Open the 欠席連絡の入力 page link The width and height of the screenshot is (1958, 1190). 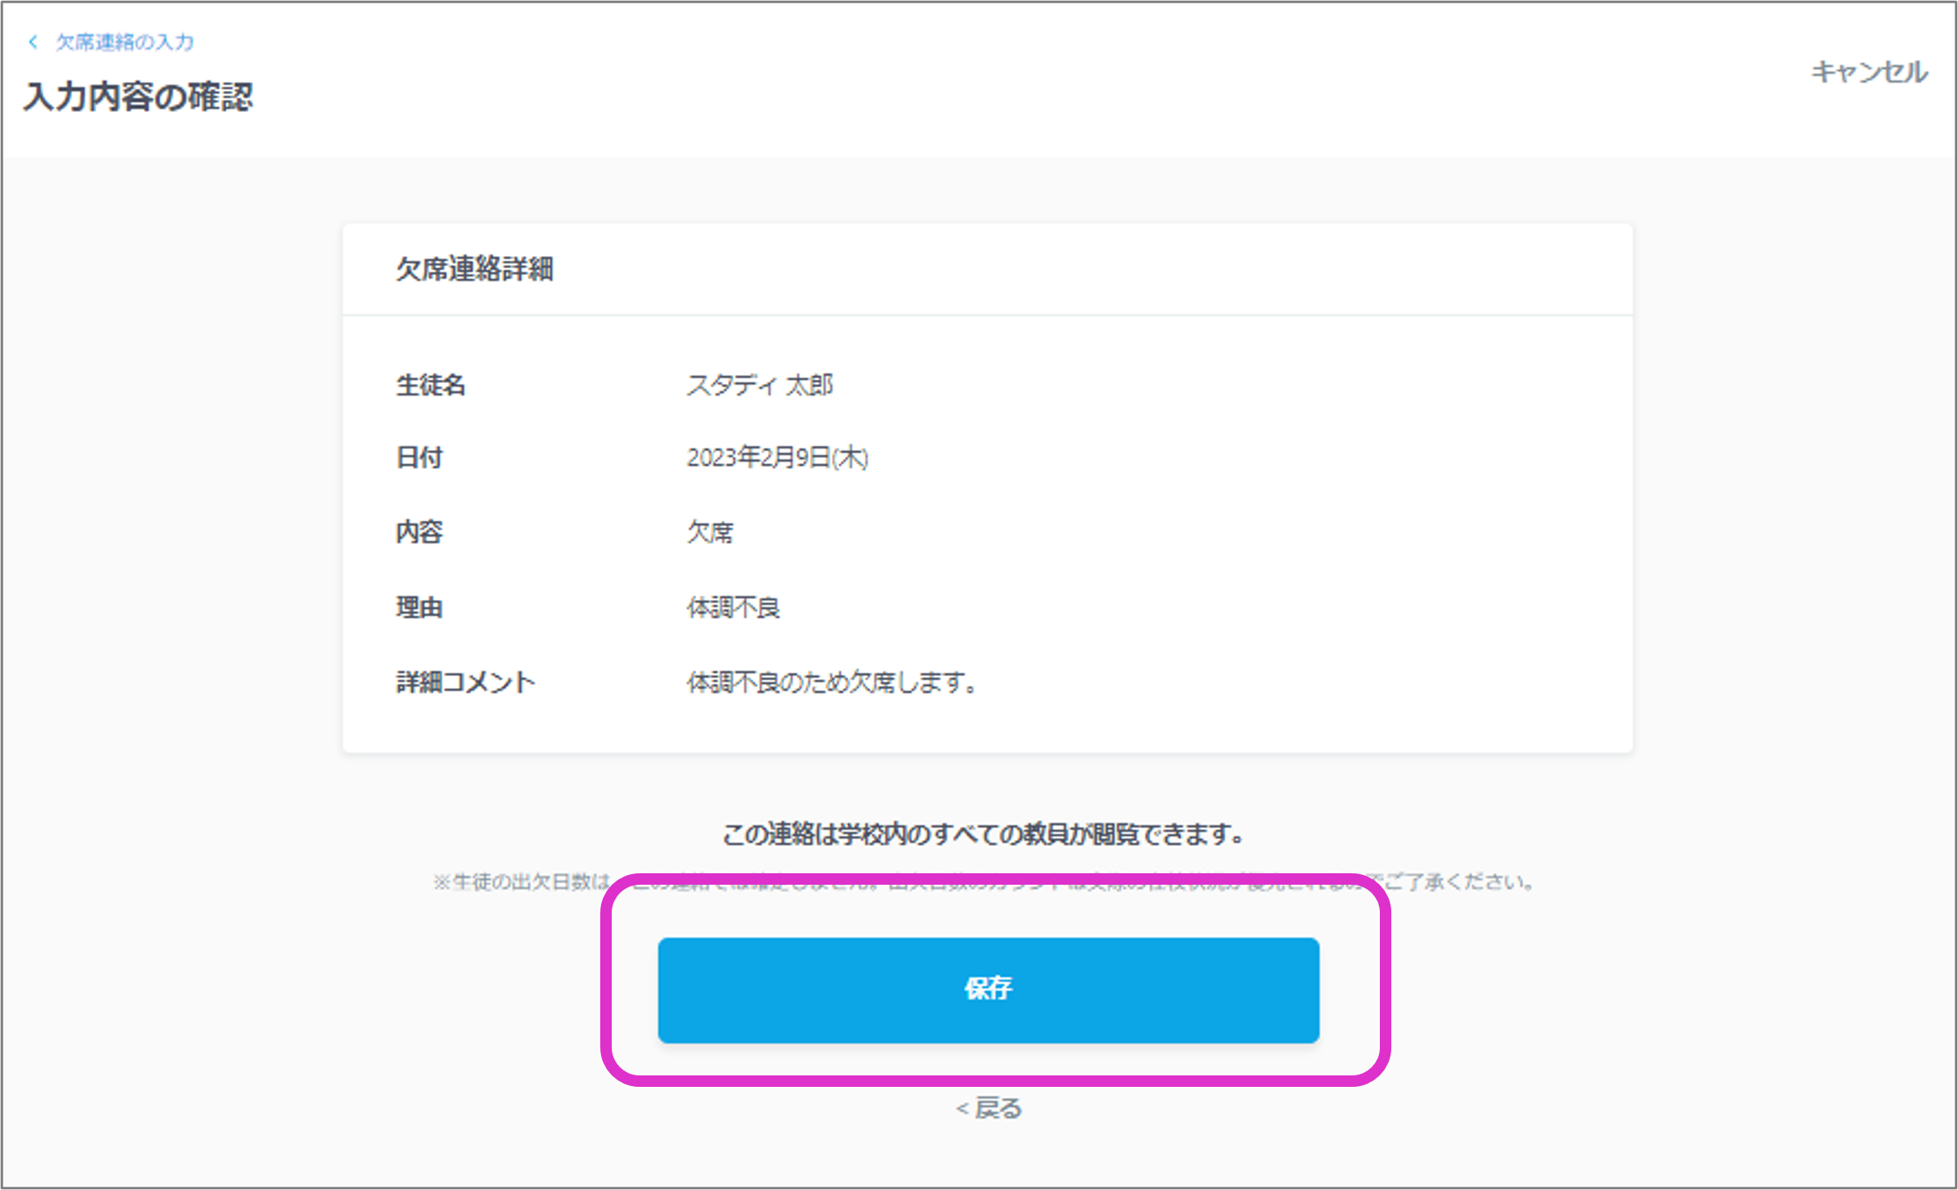[124, 41]
